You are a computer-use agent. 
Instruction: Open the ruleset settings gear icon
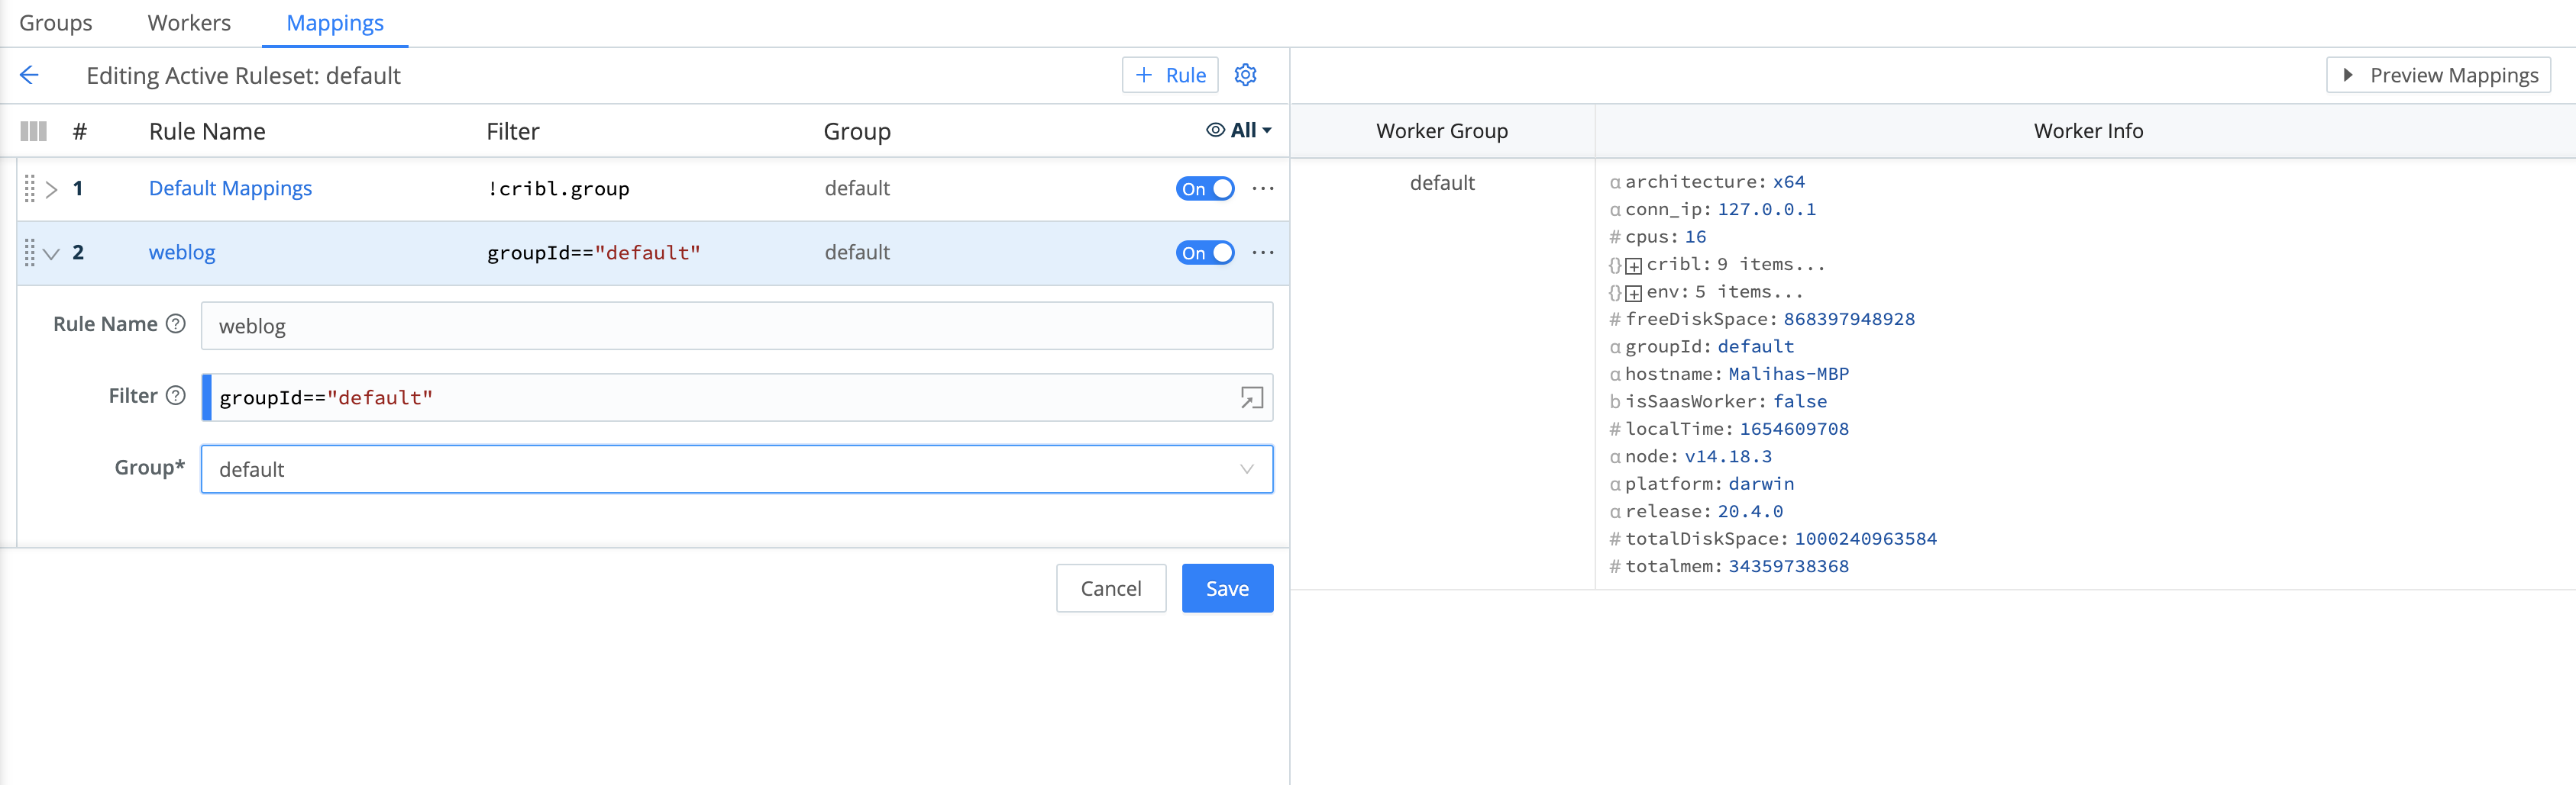point(1245,75)
